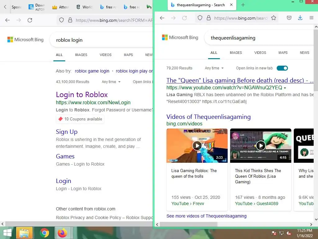
Task: Play Lisa Gaming Roblox queen of trolls video
Action: [x=197, y=146]
